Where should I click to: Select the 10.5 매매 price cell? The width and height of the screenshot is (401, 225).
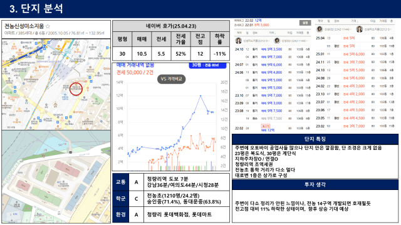[x=142, y=54]
